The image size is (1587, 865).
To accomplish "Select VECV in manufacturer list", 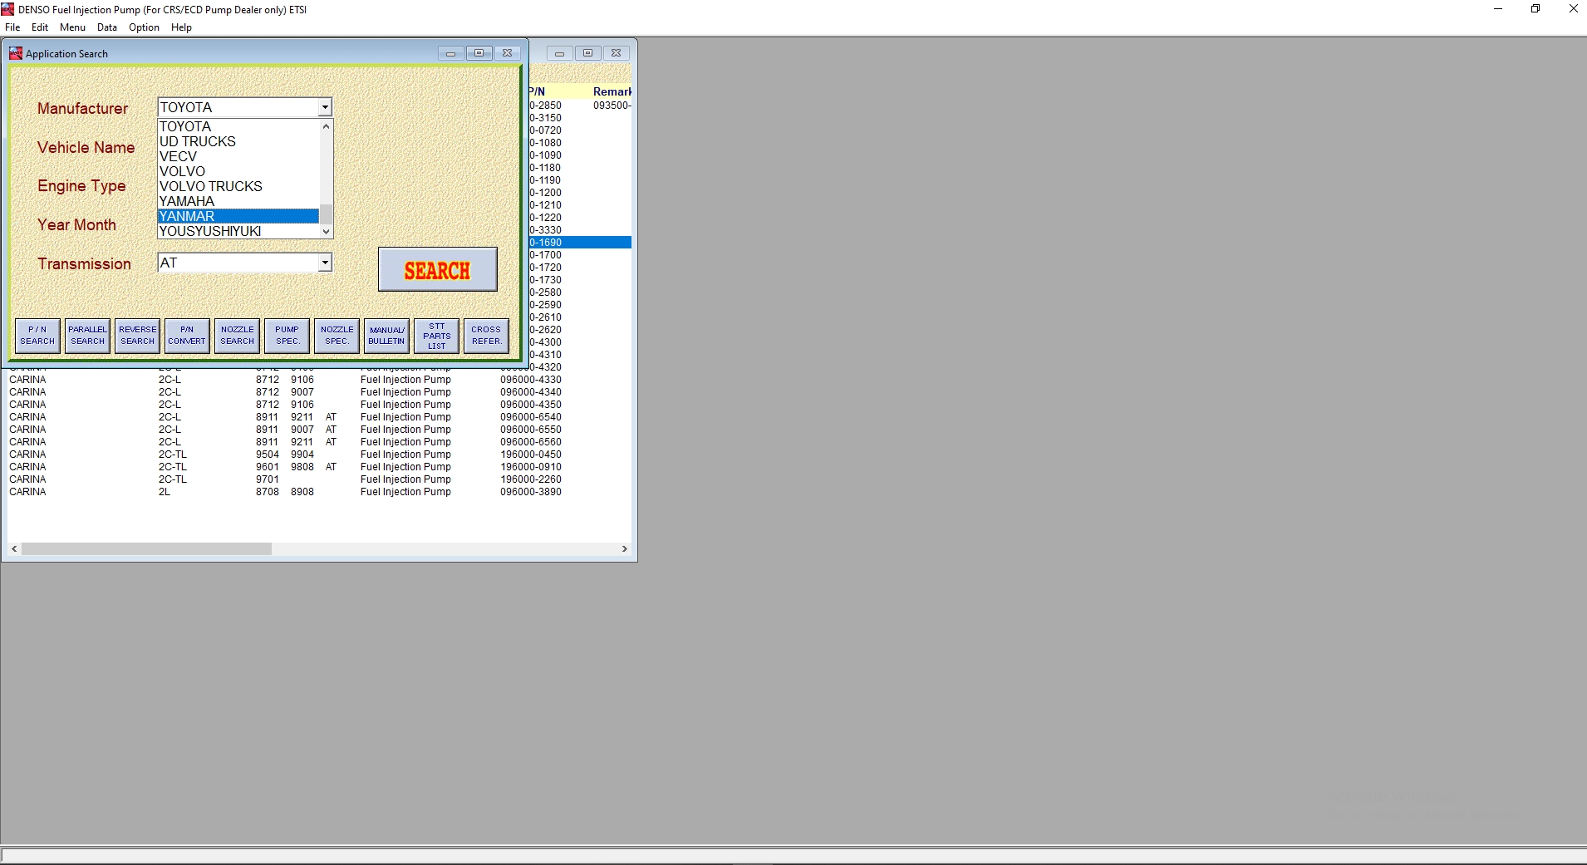I will point(238,156).
